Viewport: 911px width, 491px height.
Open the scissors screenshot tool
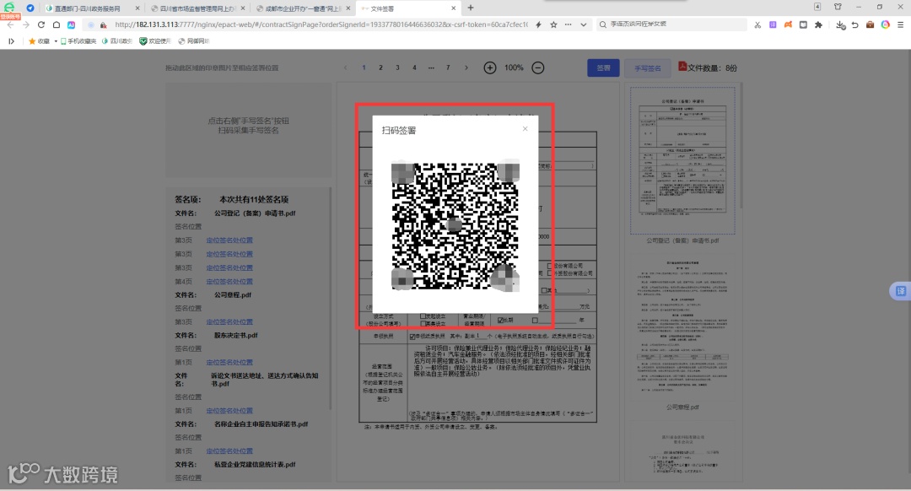tap(757, 25)
